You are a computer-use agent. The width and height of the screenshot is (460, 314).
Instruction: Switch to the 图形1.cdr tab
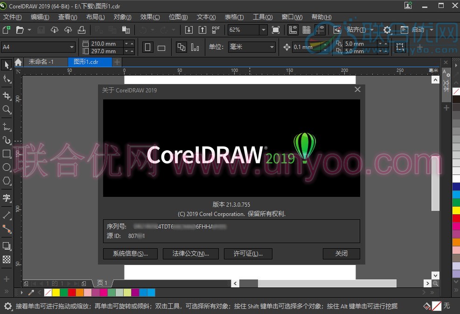[90, 62]
